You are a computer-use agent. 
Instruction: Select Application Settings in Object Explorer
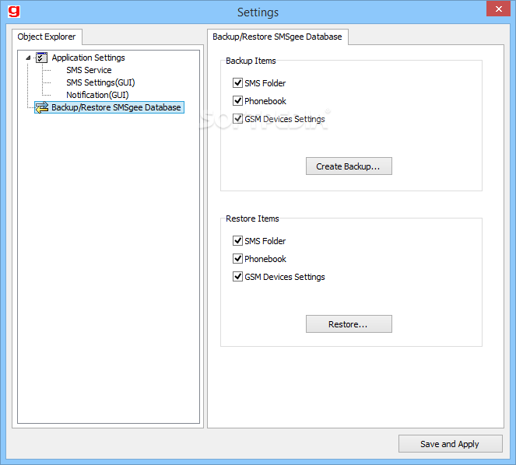point(88,58)
